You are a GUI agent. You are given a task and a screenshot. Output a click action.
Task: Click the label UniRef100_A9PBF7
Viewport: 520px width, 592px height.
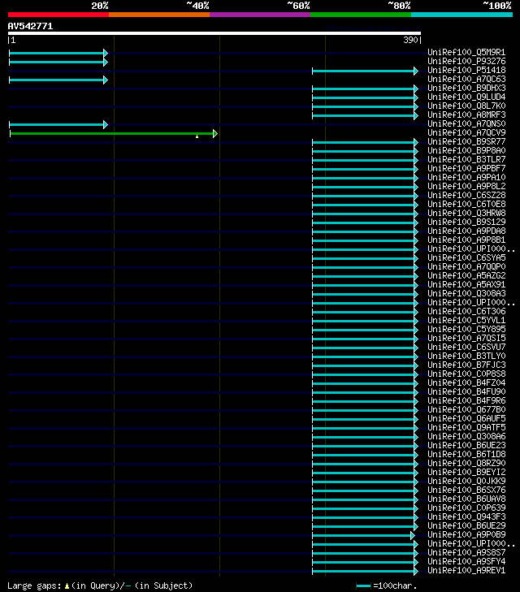coord(466,168)
